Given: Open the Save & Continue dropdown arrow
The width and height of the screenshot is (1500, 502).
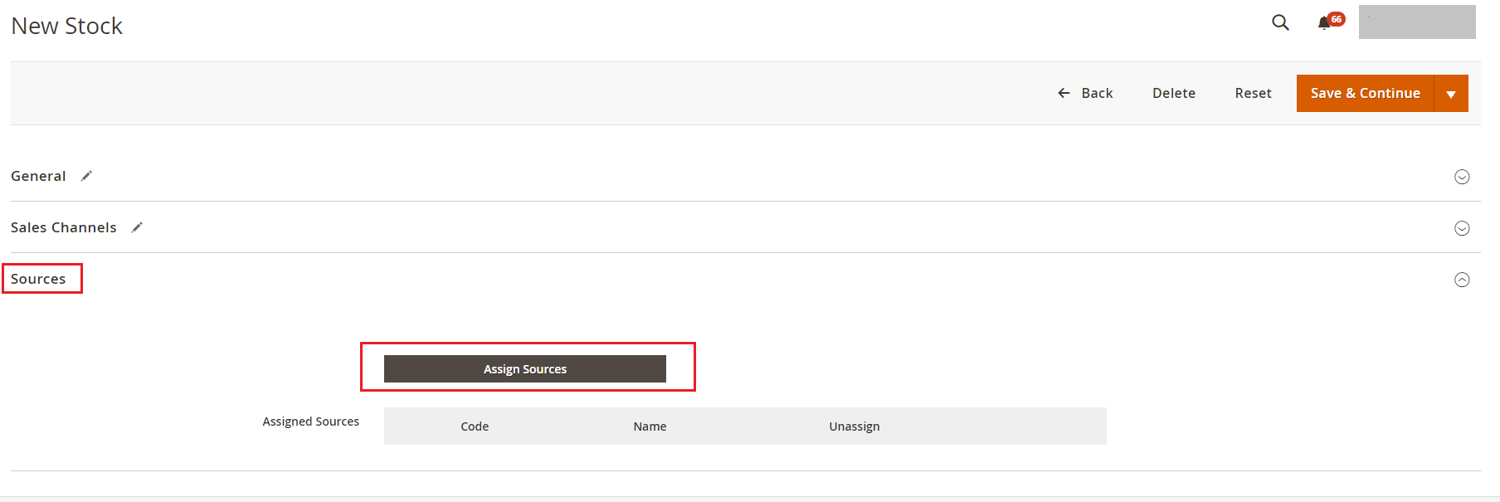Looking at the screenshot, I should point(1451,94).
